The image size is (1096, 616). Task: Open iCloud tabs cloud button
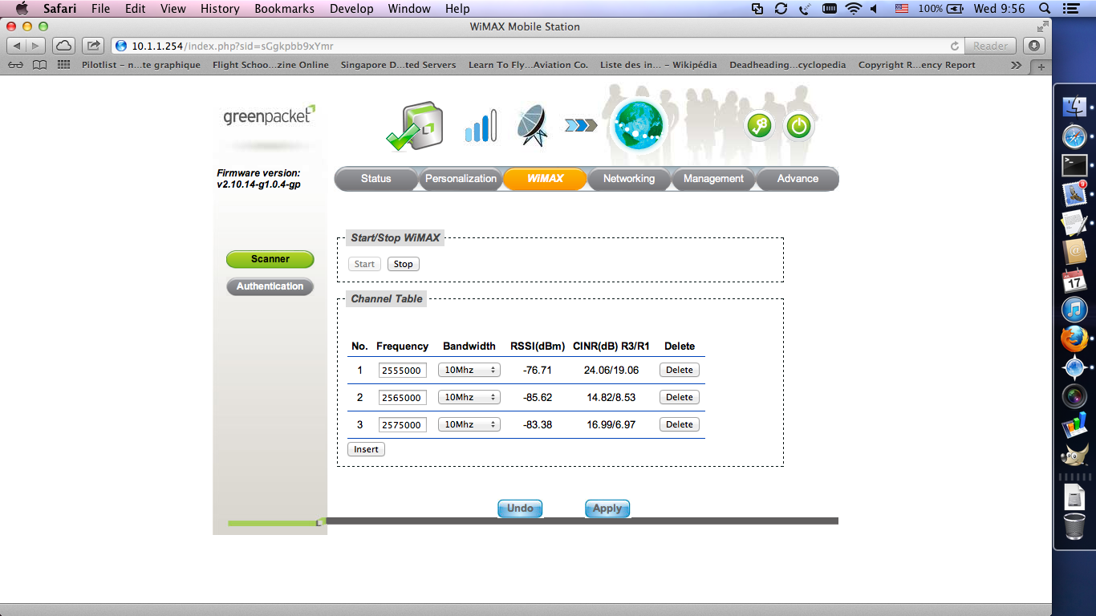tap(64, 46)
